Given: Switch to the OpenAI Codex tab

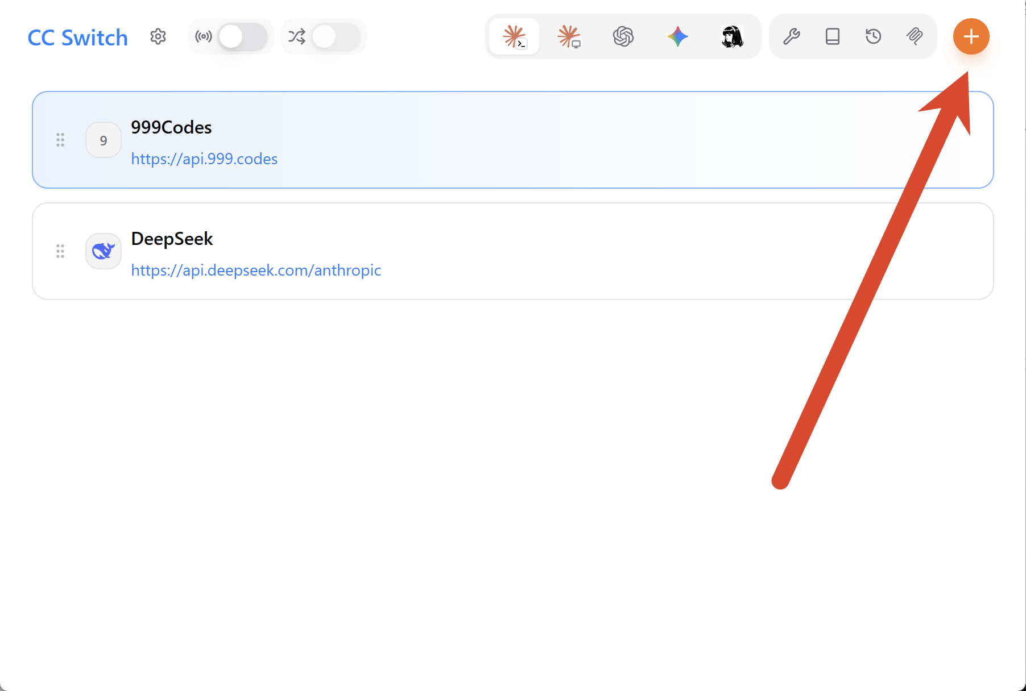Looking at the screenshot, I should pyautogui.click(x=623, y=37).
